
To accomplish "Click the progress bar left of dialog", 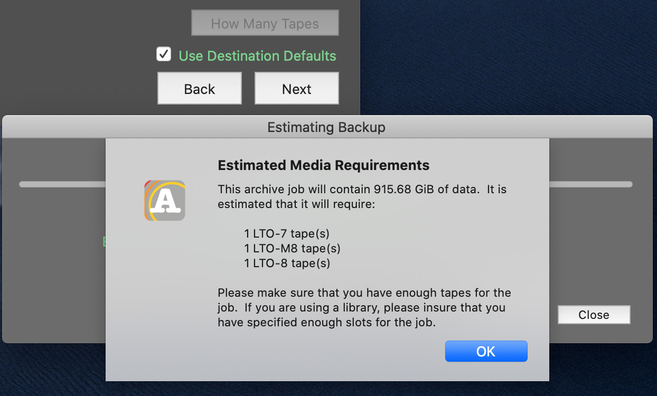I will [62, 184].
